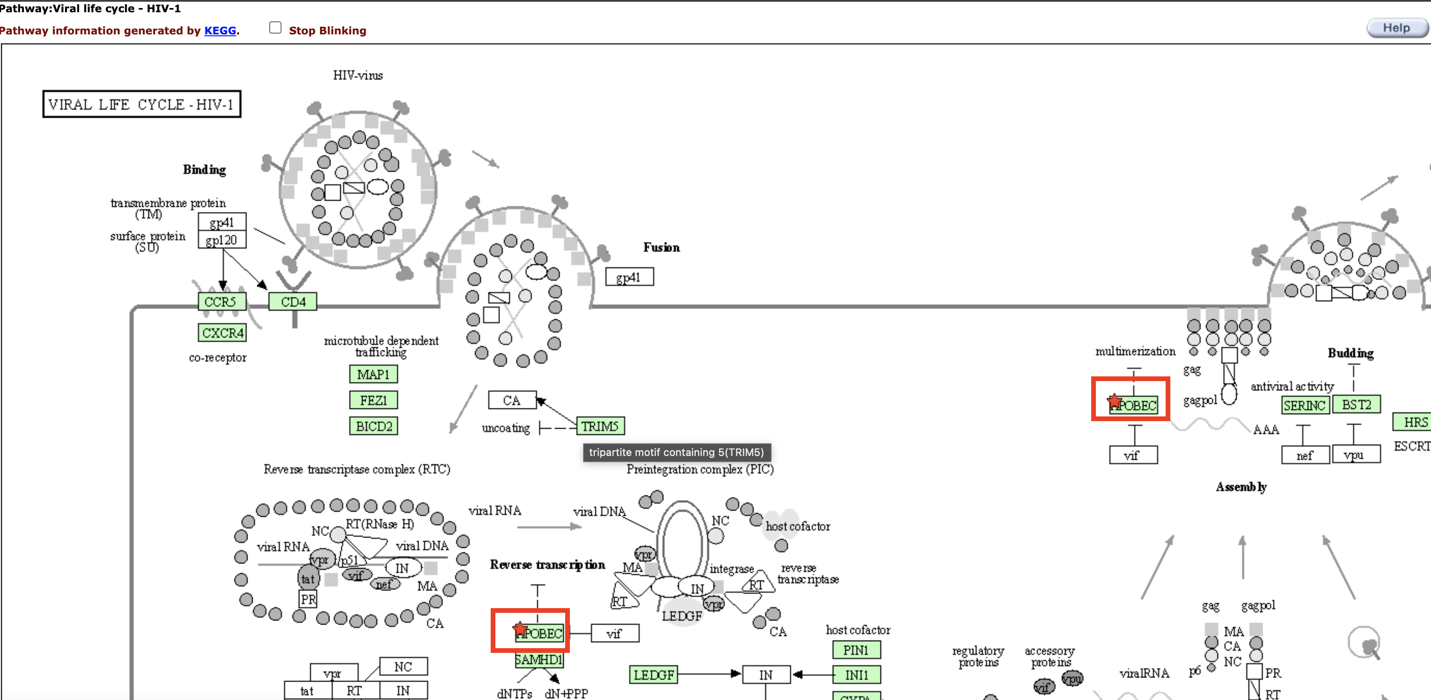
Task: Click the vif box beside APOBEC
Action: click(x=615, y=634)
